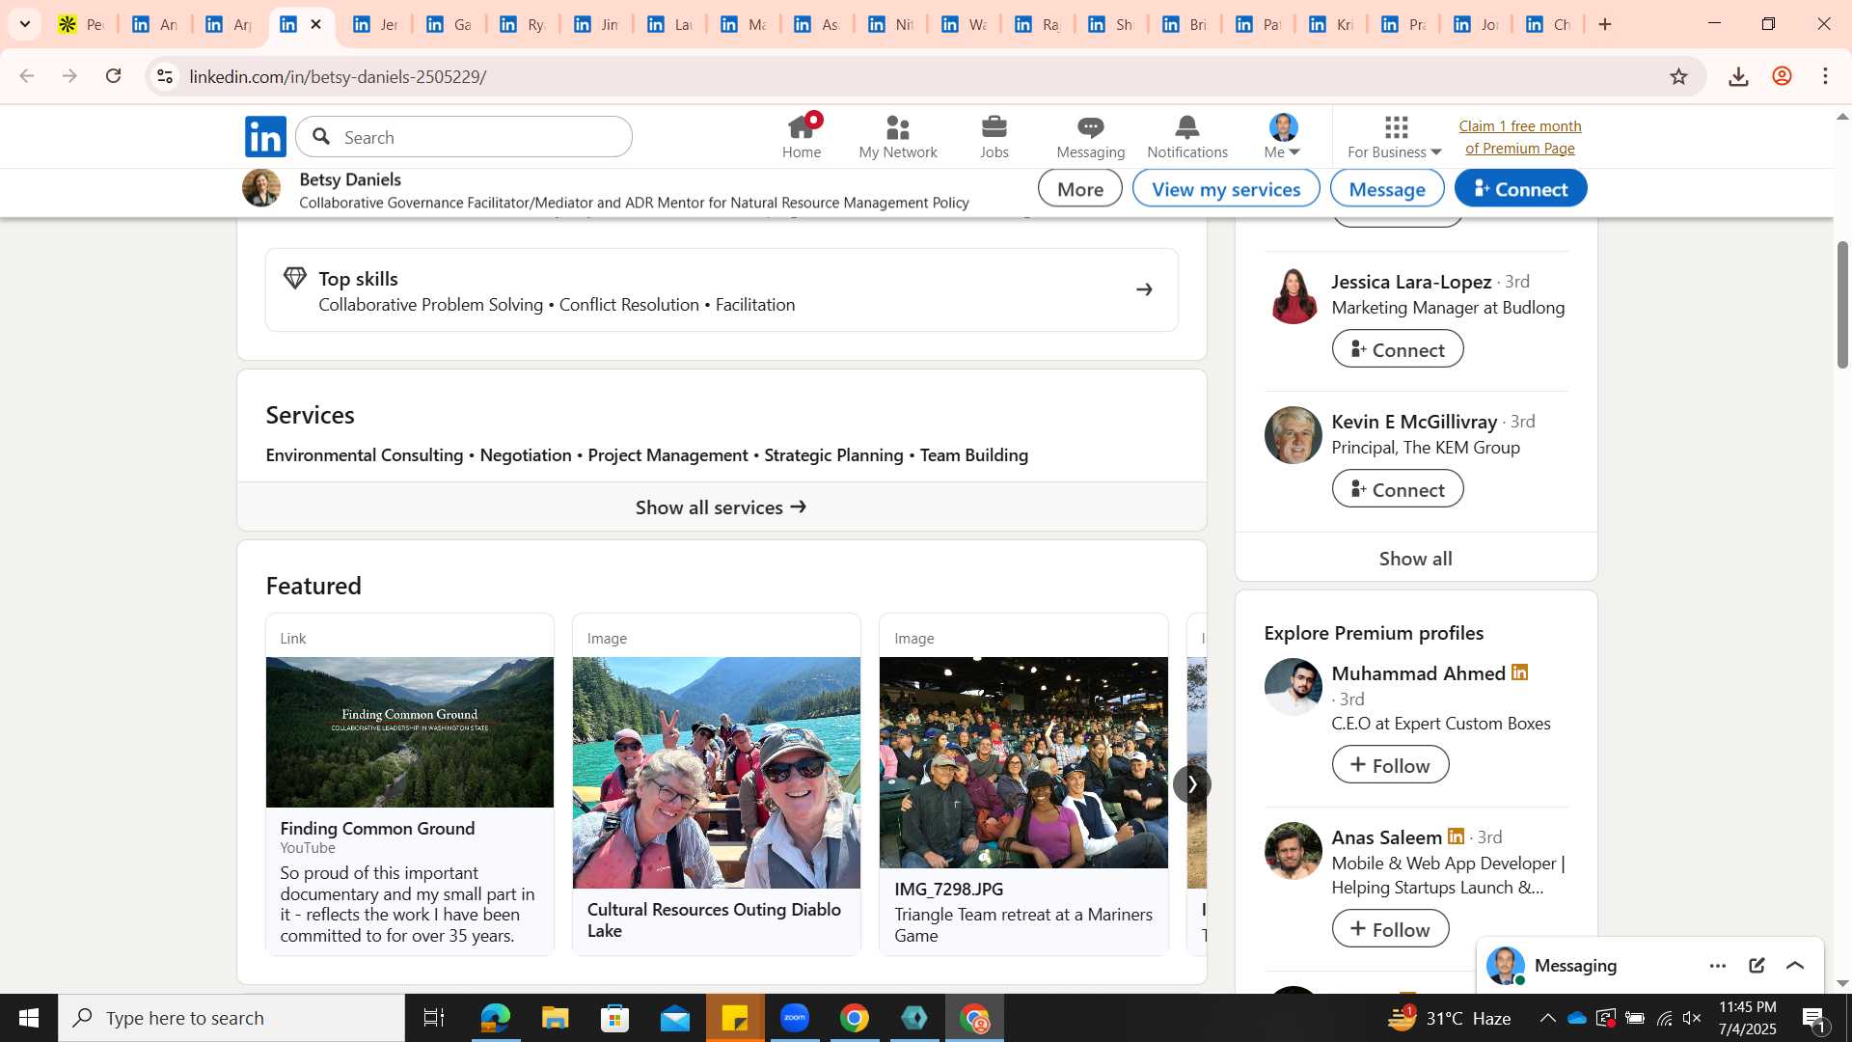Switch to the Ga tab
Image resolution: width=1852 pixels, height=1042 pixels.
point(448,24)
